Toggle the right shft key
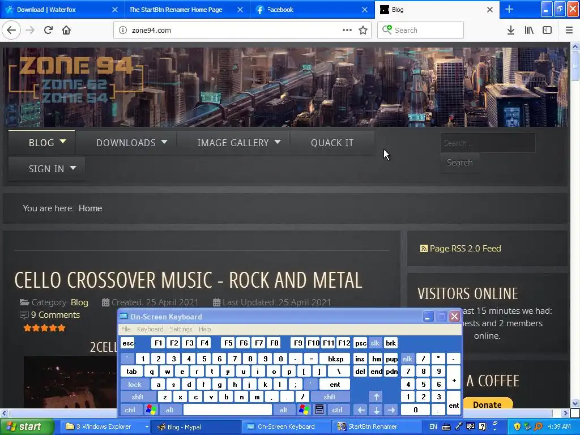 pyautogui.click(x=330, y=397)
